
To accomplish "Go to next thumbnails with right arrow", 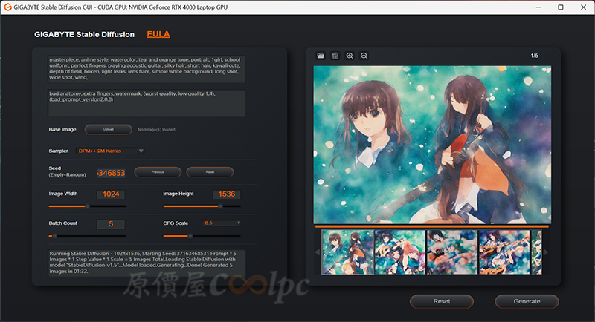I will (x=546, y=252).
